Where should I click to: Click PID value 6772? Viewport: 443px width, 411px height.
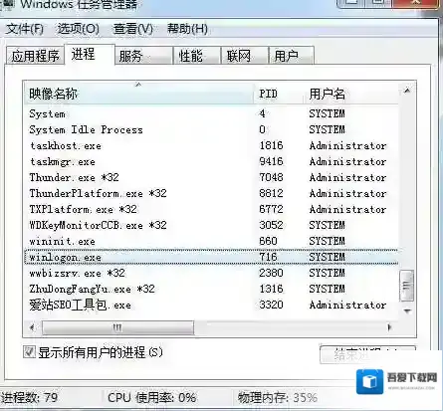pyautogui.click(x=271, y=209)
